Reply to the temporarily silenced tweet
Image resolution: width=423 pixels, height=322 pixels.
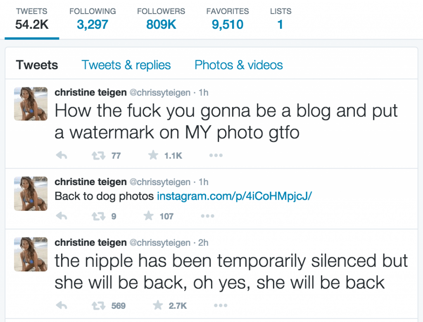click(62, 306)
